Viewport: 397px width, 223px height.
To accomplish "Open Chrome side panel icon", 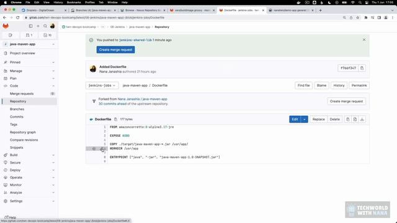I will (379, 18).
